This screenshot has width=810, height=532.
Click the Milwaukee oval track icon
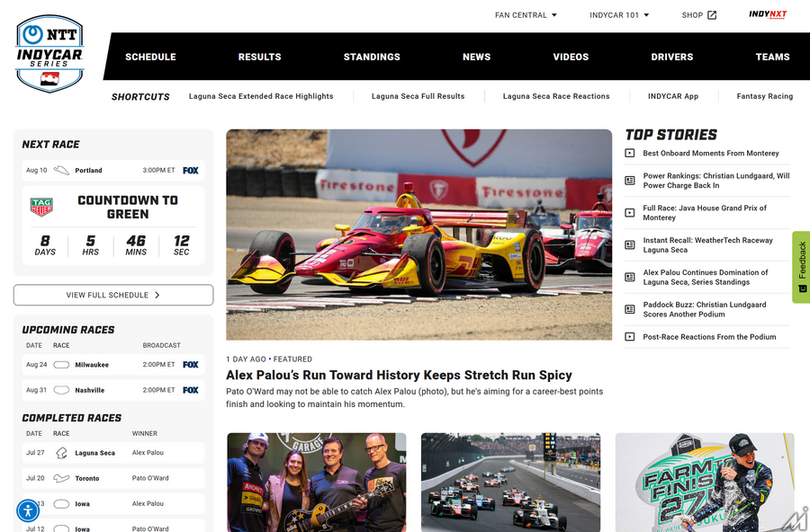click(x=61, y=365)
